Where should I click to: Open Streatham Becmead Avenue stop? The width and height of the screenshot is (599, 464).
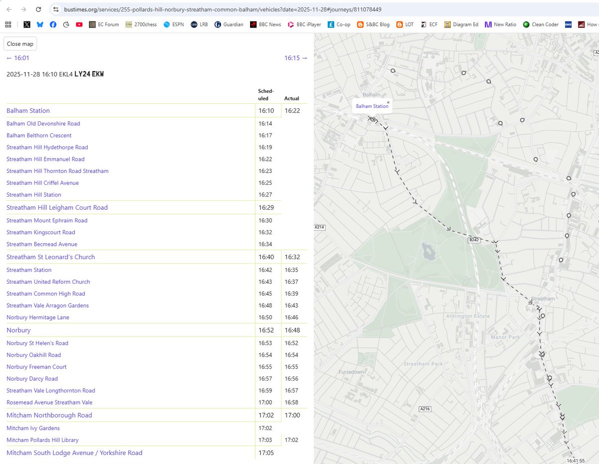42,244
